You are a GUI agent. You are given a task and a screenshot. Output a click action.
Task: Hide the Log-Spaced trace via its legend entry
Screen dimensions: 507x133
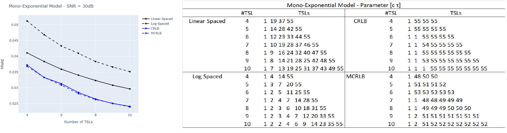[x=159, y=24]
